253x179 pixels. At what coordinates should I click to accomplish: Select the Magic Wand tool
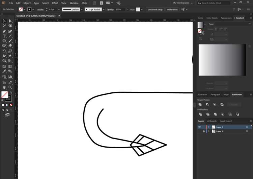pyautogui.click(x=4, y=26)
